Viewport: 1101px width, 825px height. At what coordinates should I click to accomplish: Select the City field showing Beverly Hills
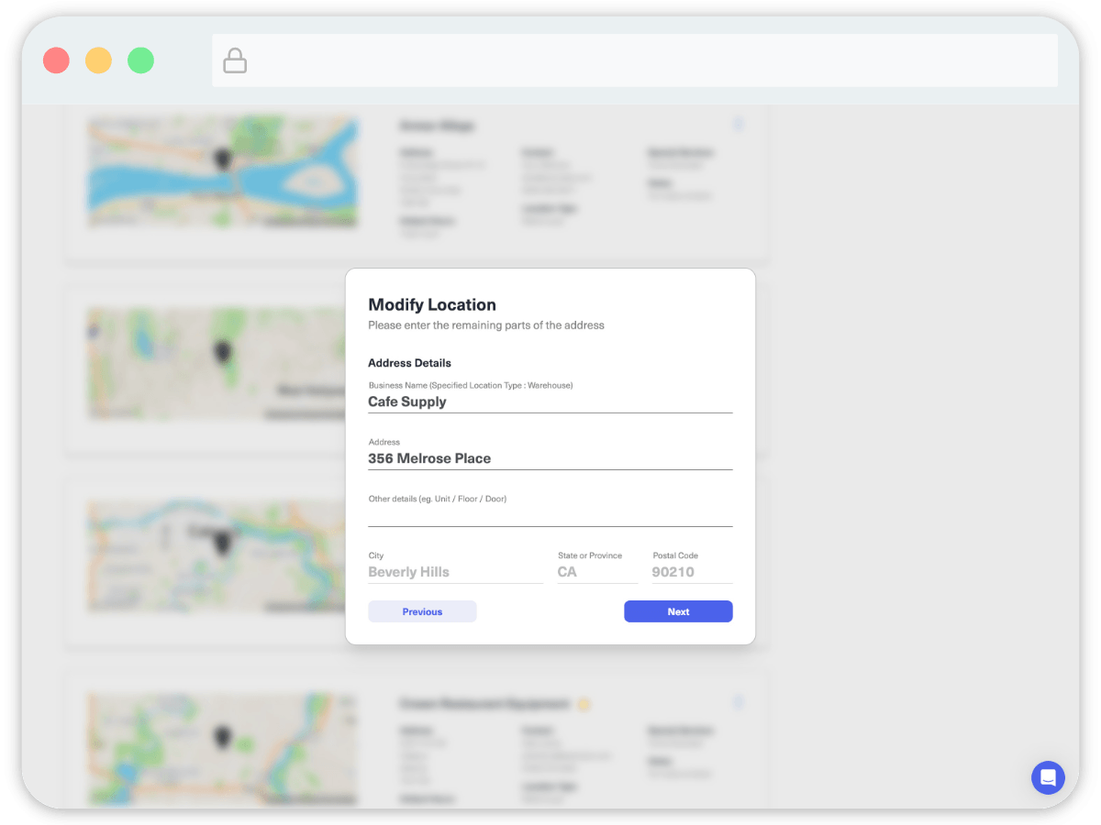(x=454, y=572)
